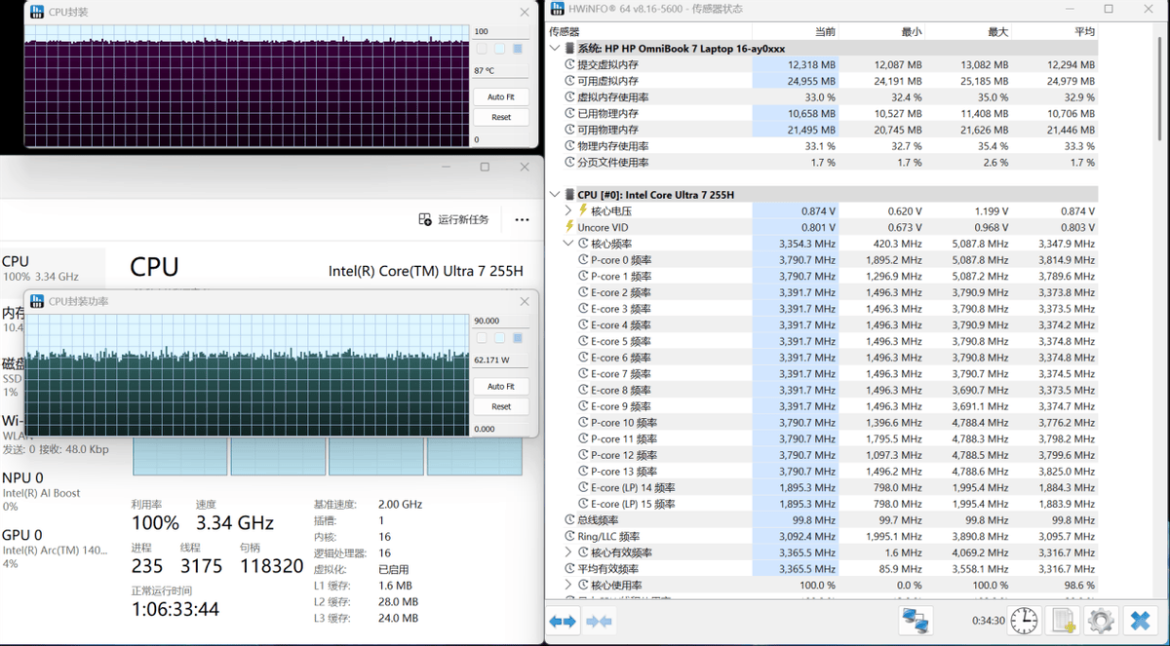The image size is (1170, 646).
Task: Click the clock icon beside E-core (LP) 14 频率
Action: pyautogui.click(x=584, y=488)
